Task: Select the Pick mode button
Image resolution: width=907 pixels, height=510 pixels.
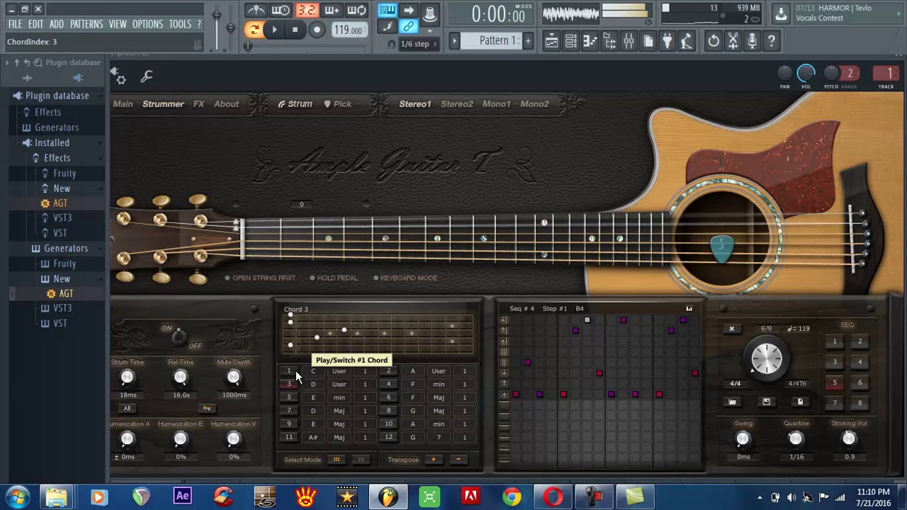Action: [337, 104]
